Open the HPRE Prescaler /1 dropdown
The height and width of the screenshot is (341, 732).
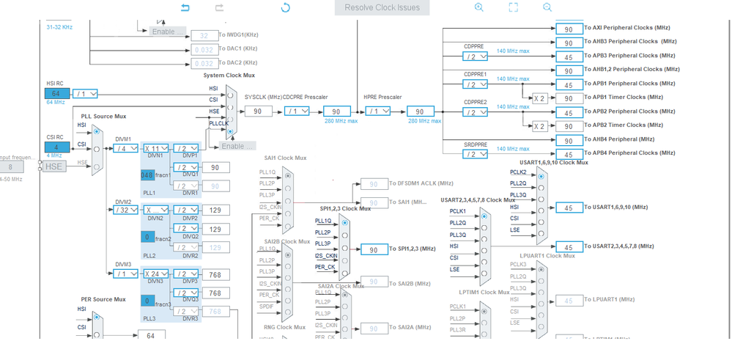point(378,111)
